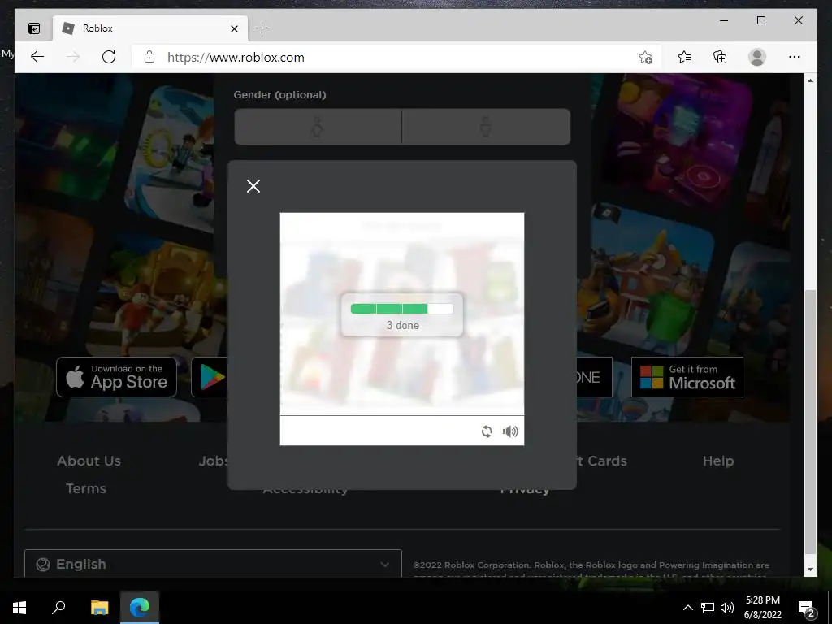This screenshot has height=624, width=832.
Task: Open the Jobs link
Action: click(x=214, y=461)
